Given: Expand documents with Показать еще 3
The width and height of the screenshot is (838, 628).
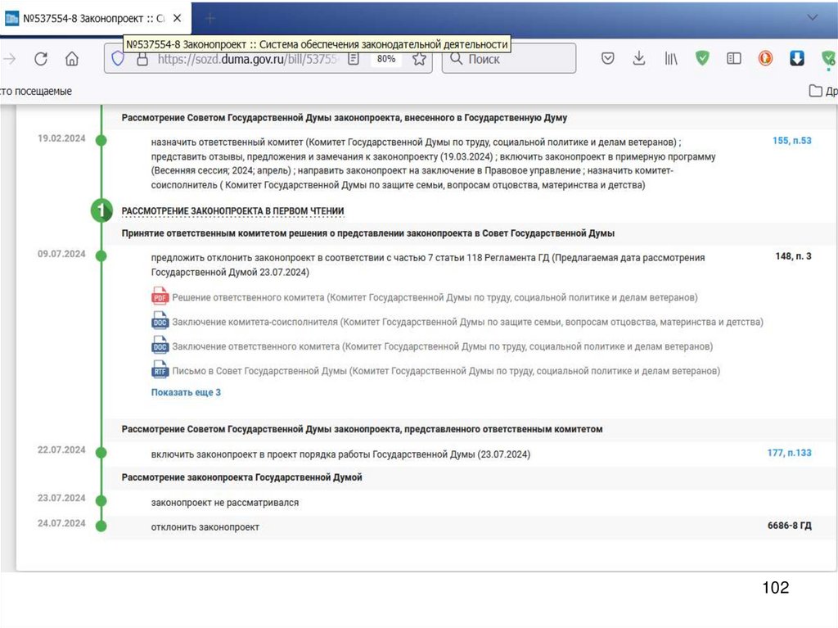Looking at the screenshot, I should (x=186, y=392).
